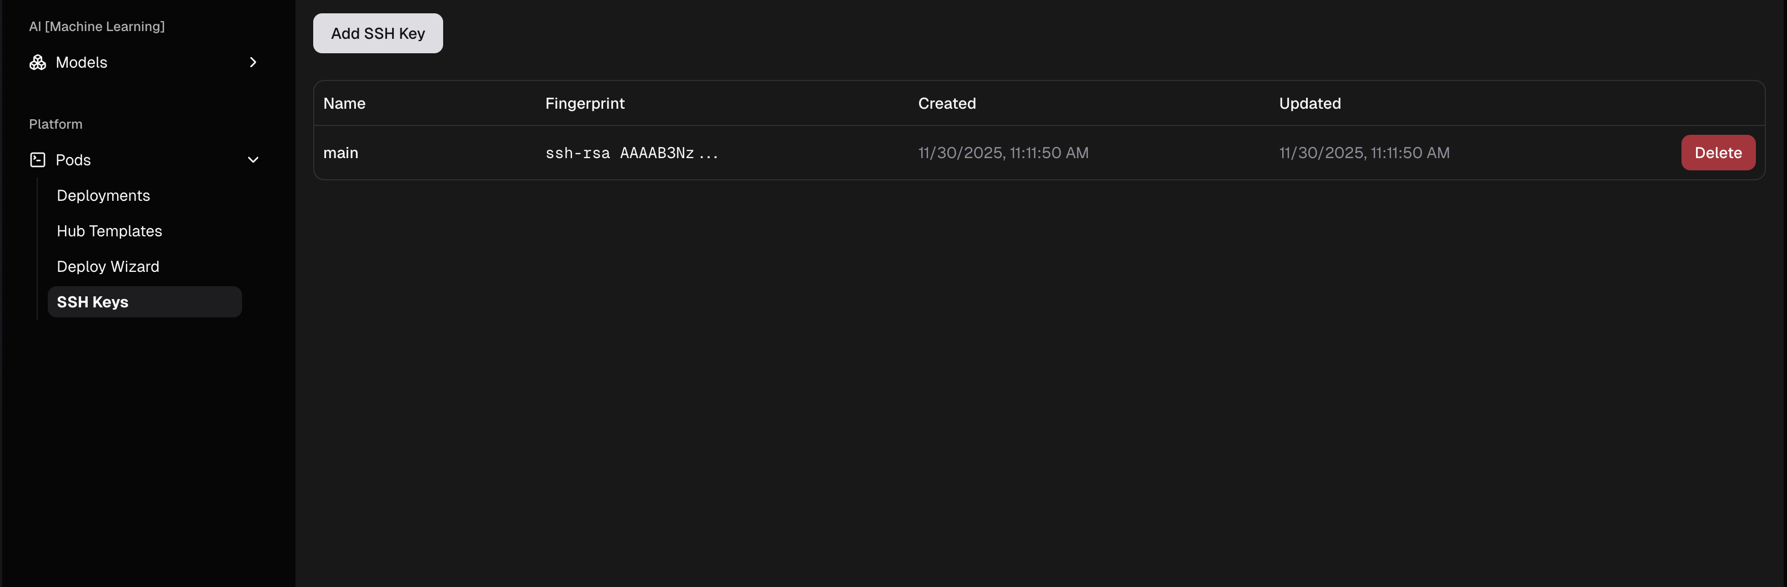The height and width of the screenshot is (587, 1787).
Task: Click the Add SSH Key button
Action: (x=378, y=33)
